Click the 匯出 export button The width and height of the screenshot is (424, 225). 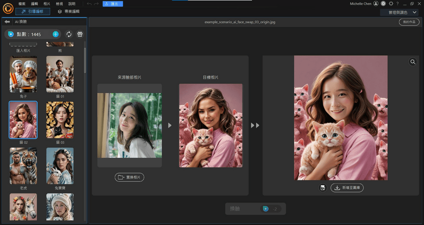(113, 4)
